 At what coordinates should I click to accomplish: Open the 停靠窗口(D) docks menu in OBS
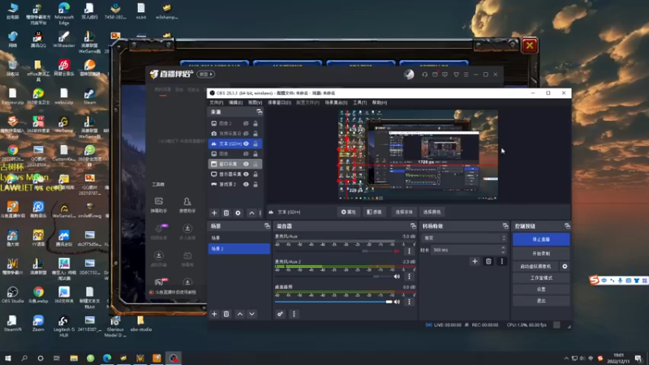click(279, 103)
